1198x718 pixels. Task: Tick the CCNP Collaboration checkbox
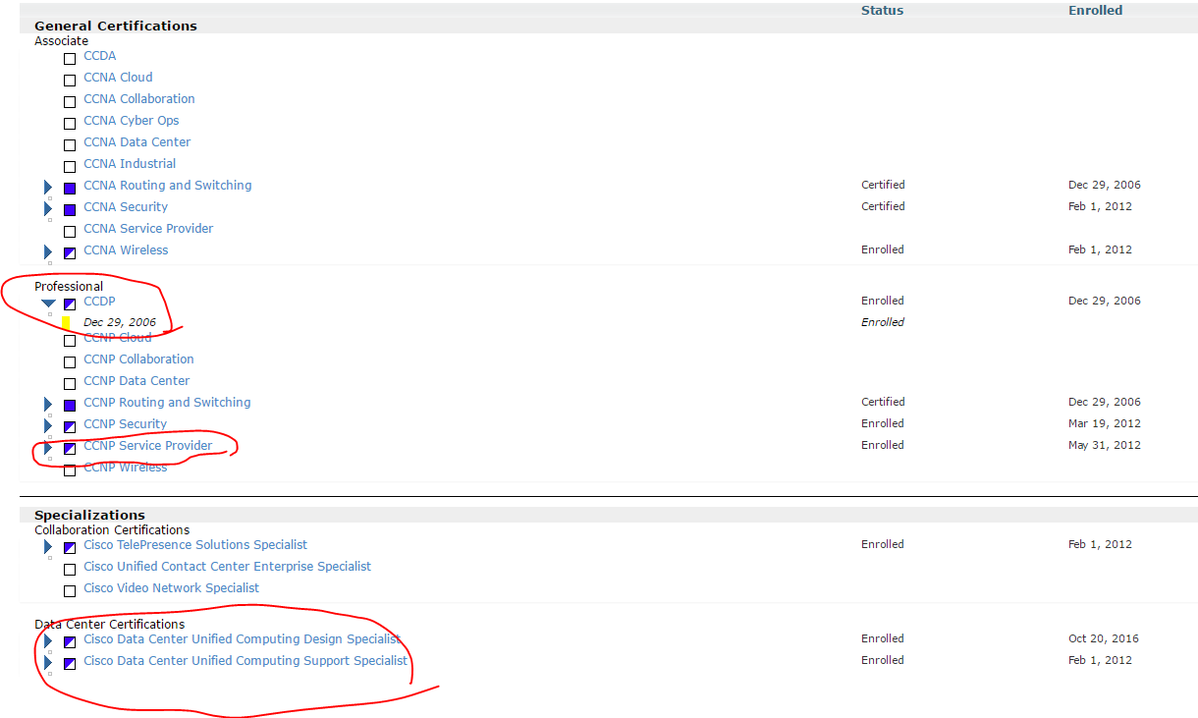coord(70,362)
